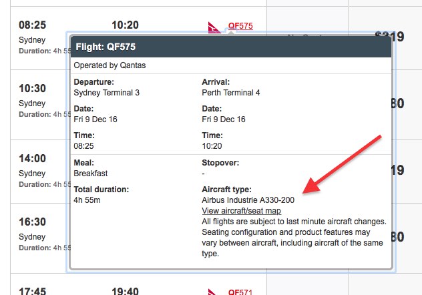Click the Breakfast meal entry
This screenshot has width=422, height=295.
click(x=91, y=174)
